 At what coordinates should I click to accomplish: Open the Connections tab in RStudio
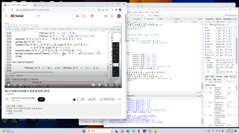click(x=227, y=19)
